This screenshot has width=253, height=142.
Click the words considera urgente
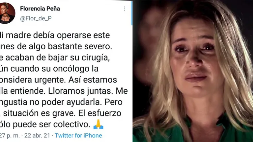33,80
